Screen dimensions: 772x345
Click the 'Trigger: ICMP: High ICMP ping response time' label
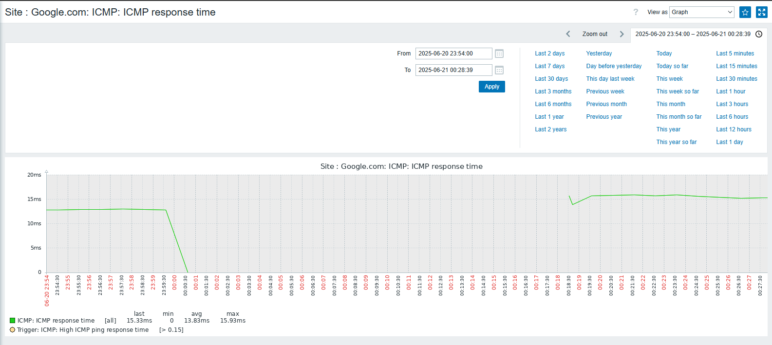tap(83, 330)
